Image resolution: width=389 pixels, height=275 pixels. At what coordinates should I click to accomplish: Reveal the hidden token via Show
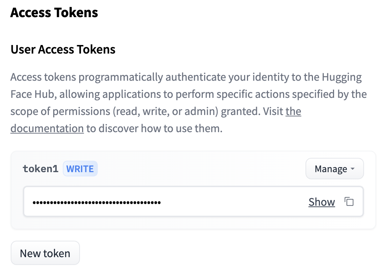click(x=322, y=202)
